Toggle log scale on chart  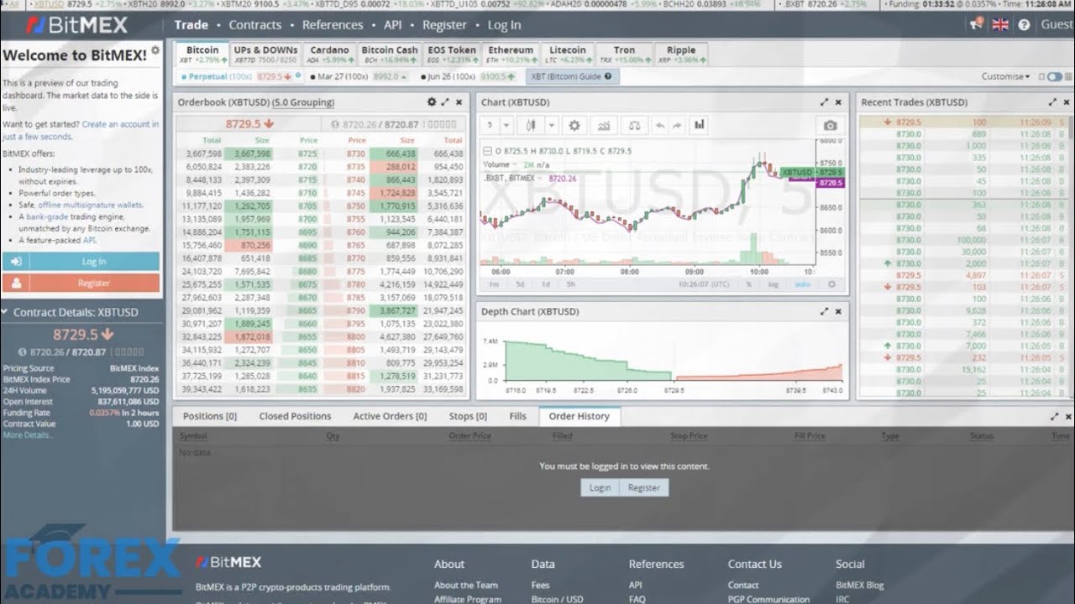pyautogui.click(x=773, y=284)
